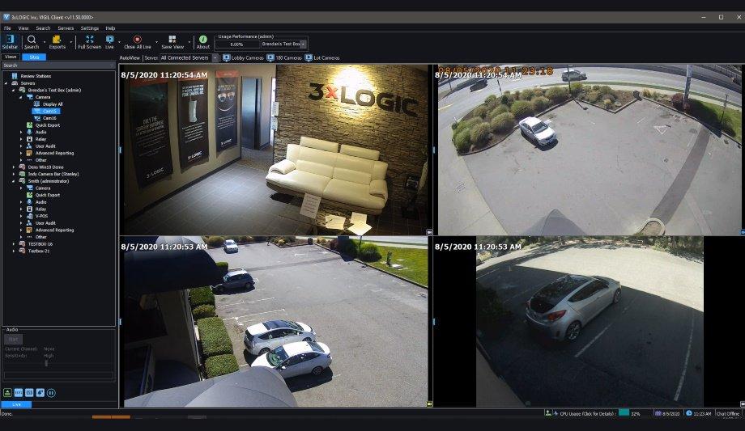745x431 pixels.
Task: Switch to the Views tab
Action: click(11, 57)
